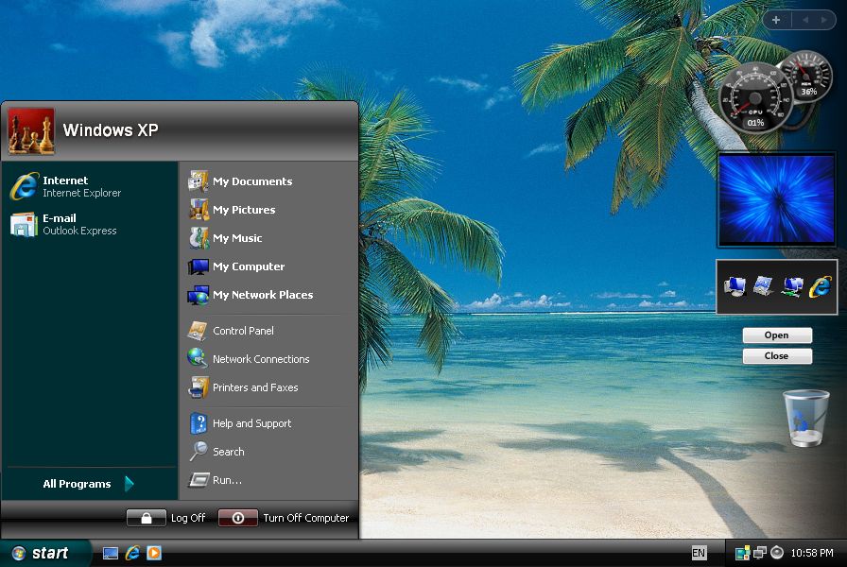Click the plus button to add gadgets
The height and width of the screenshot is (567, 847).
pos(776,20)
